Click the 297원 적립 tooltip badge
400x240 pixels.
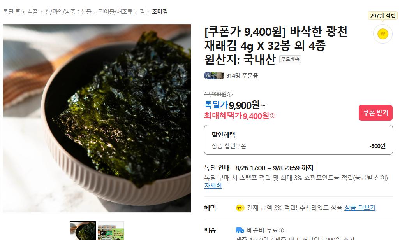(382, 16)
